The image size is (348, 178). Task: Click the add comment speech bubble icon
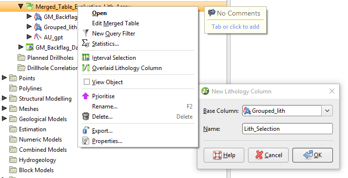click(212, 13)
